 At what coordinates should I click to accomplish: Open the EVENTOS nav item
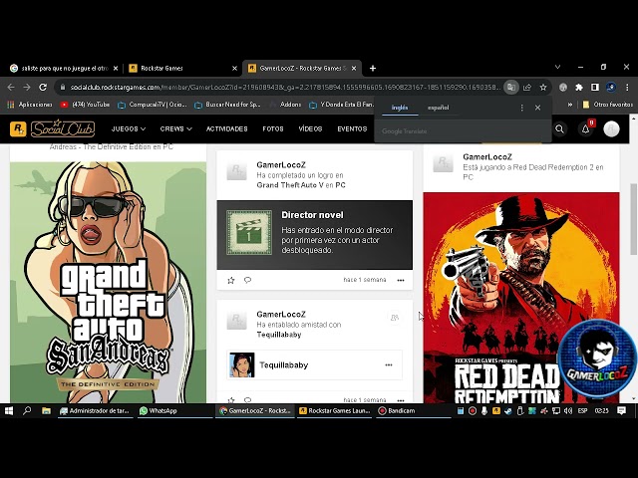[352, 128]
